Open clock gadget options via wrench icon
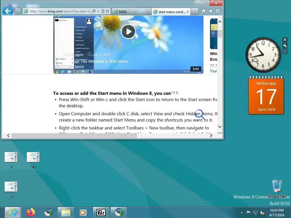The image size is (291, 218). click(285, 45)
